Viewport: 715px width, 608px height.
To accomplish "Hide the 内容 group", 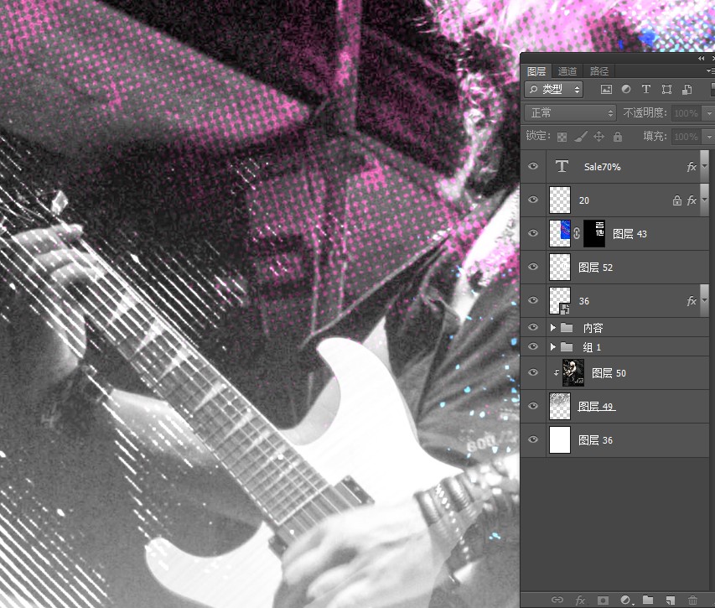I will (x=533, y=327).
